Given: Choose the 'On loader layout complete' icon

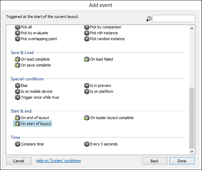Looking at the screenshot, I should point(86,118).
